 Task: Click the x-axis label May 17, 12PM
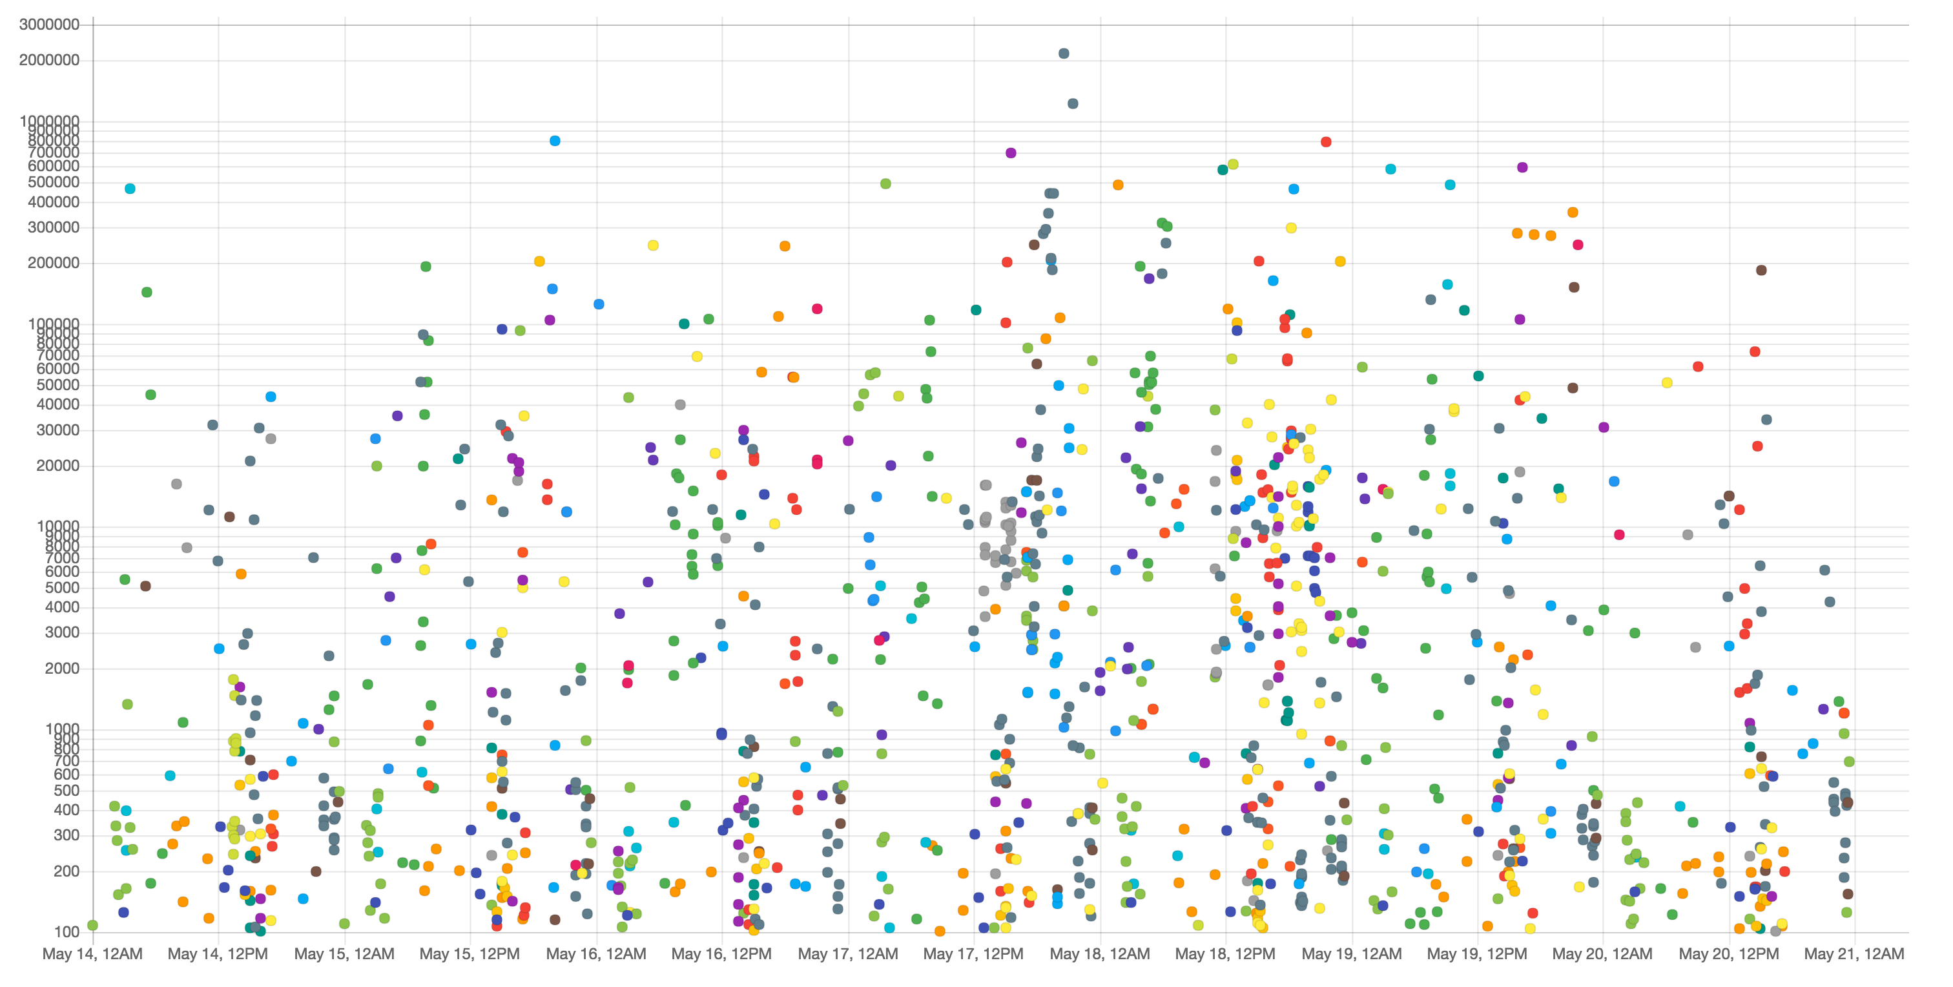click(x=973, y=953)
